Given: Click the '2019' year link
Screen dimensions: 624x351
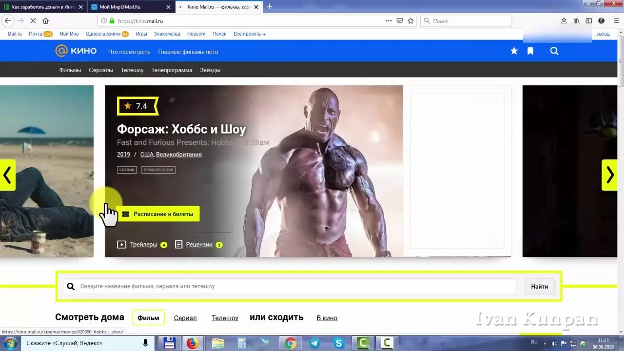Looking at the screenshot, I should pyautogui.click(x=123, y=155).
